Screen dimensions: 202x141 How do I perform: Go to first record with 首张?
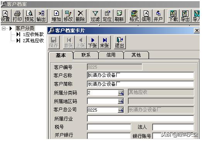(69, 42)
